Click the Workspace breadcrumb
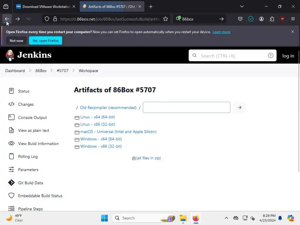Viewport: 300px width, 225px height. tap(88, 71)
